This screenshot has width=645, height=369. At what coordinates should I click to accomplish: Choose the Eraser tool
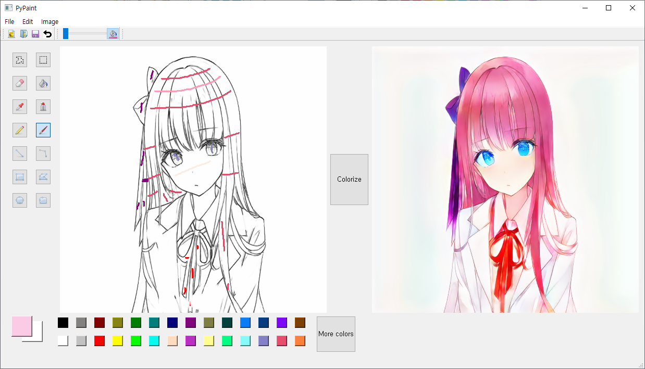click(20, 83)
